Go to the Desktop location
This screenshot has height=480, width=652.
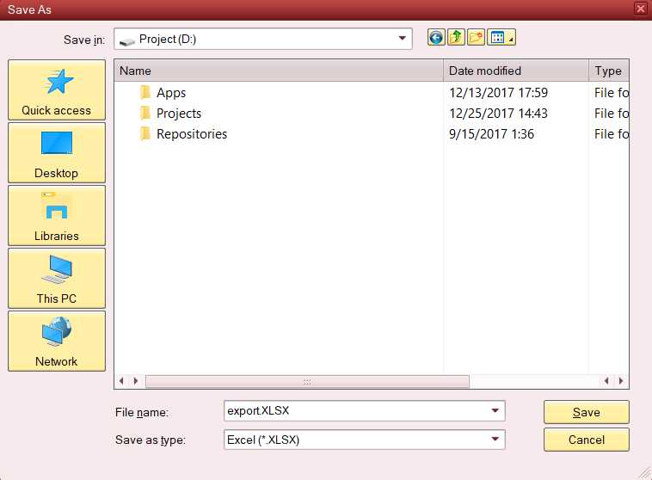(57, 152)
